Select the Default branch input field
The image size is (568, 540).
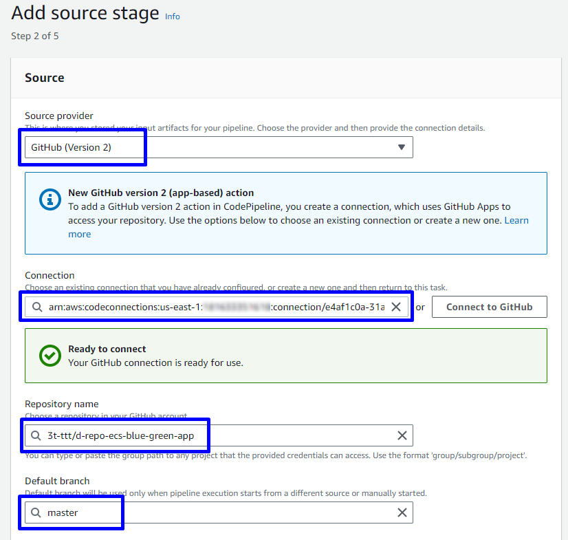tap(220, 512)
